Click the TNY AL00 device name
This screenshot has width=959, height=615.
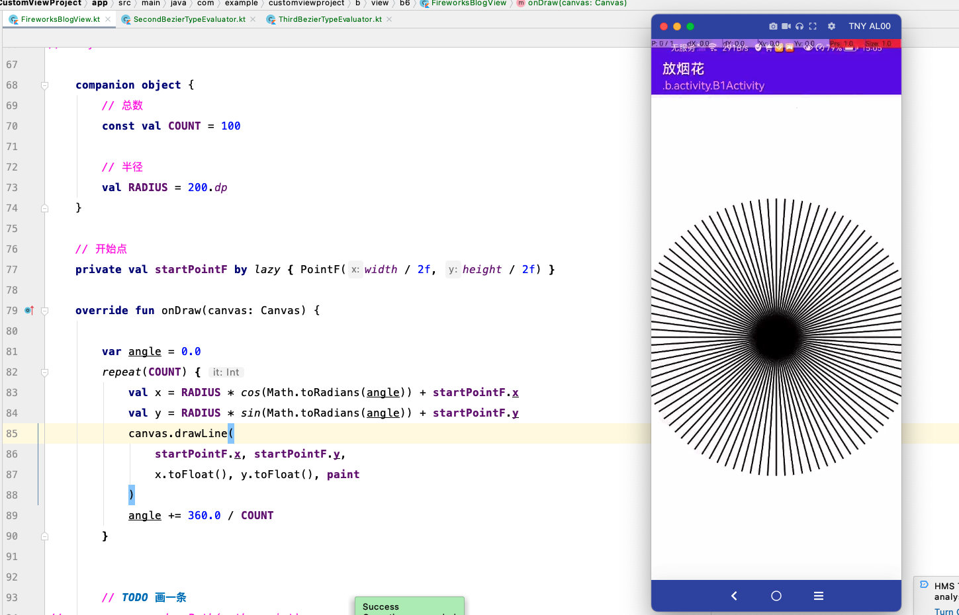point(870,26)
